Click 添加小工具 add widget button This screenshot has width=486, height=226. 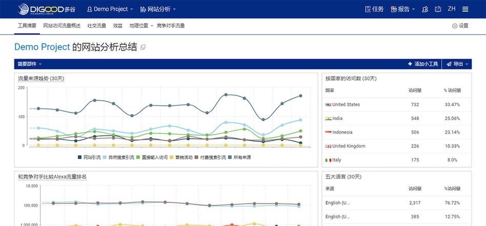tap(423, 64)
